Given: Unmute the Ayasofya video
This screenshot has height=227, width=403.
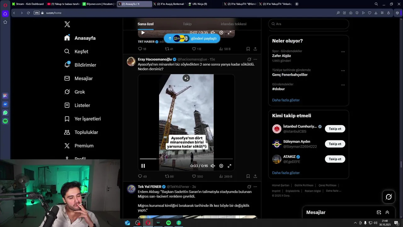Looking at the screenshot, I should point(213,166).
